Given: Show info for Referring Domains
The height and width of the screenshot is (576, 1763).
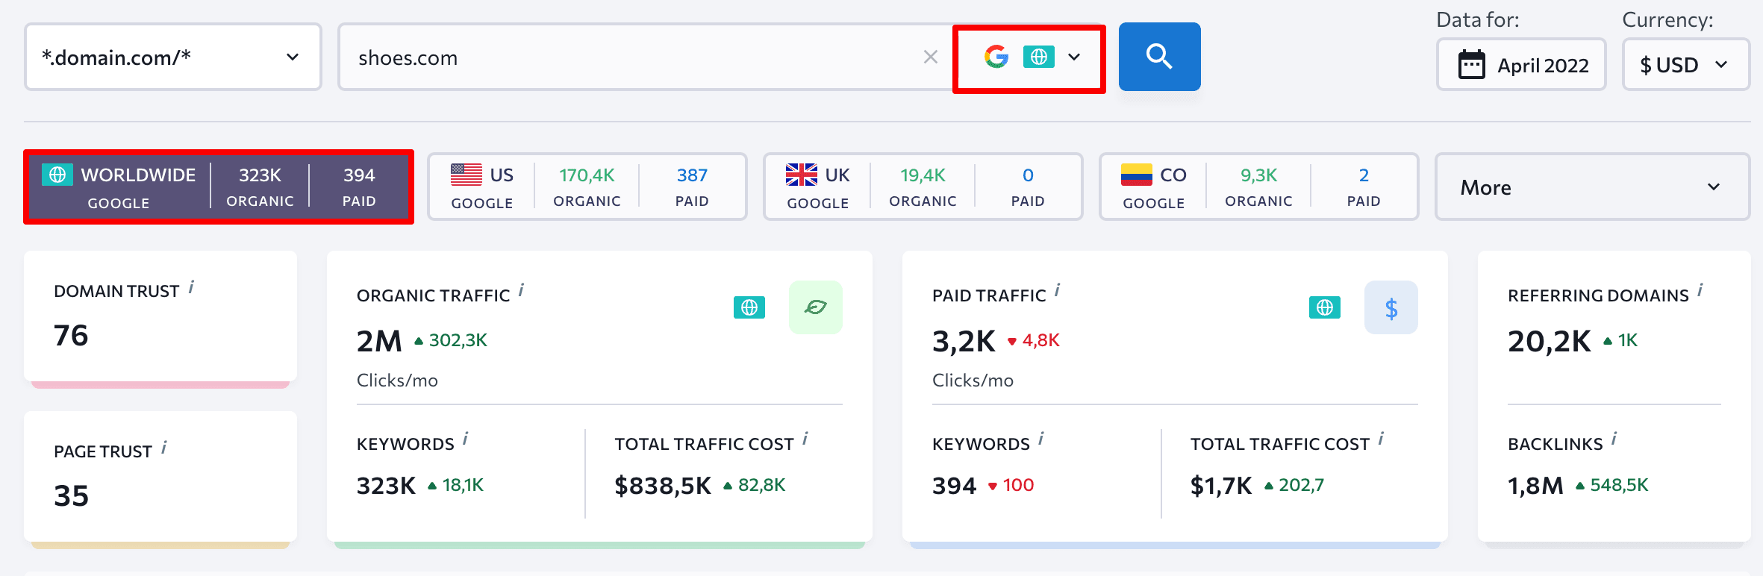Looking at the screenshot, I should point(1700,290).
